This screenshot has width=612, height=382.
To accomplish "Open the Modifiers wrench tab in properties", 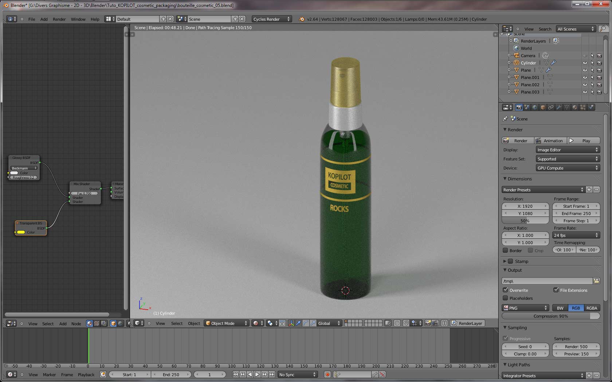I will coord(559,107).
